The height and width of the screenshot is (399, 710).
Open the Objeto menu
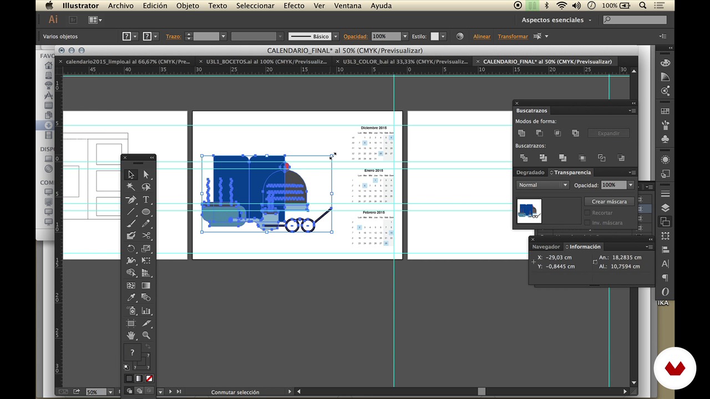187,6
